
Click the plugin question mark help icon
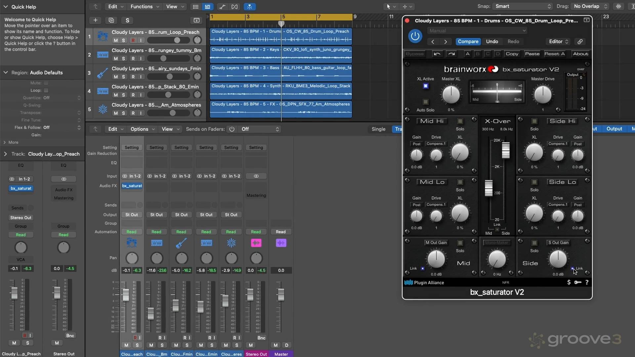(x=587, y=282)
